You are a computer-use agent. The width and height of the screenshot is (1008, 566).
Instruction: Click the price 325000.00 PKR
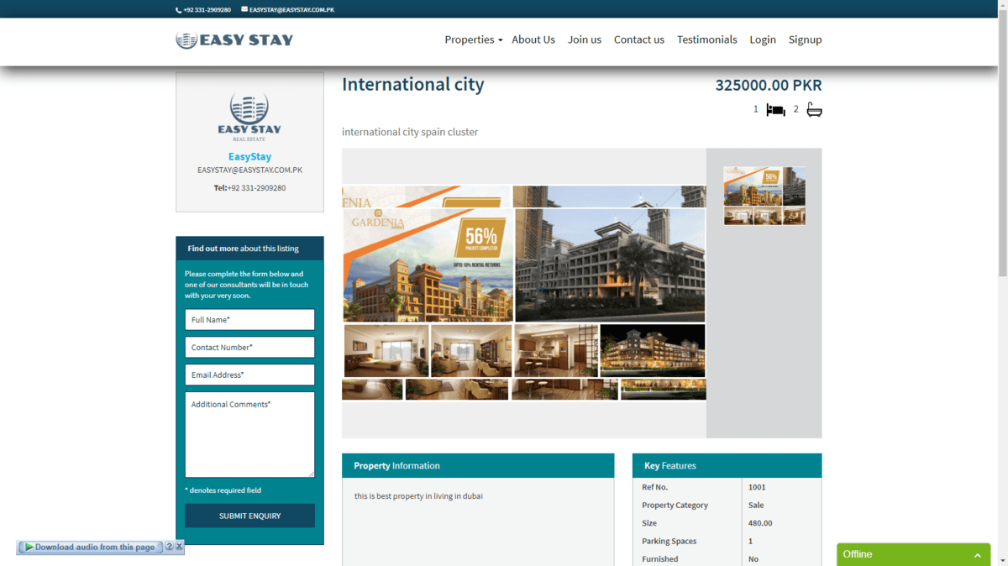tap(769, 86)
